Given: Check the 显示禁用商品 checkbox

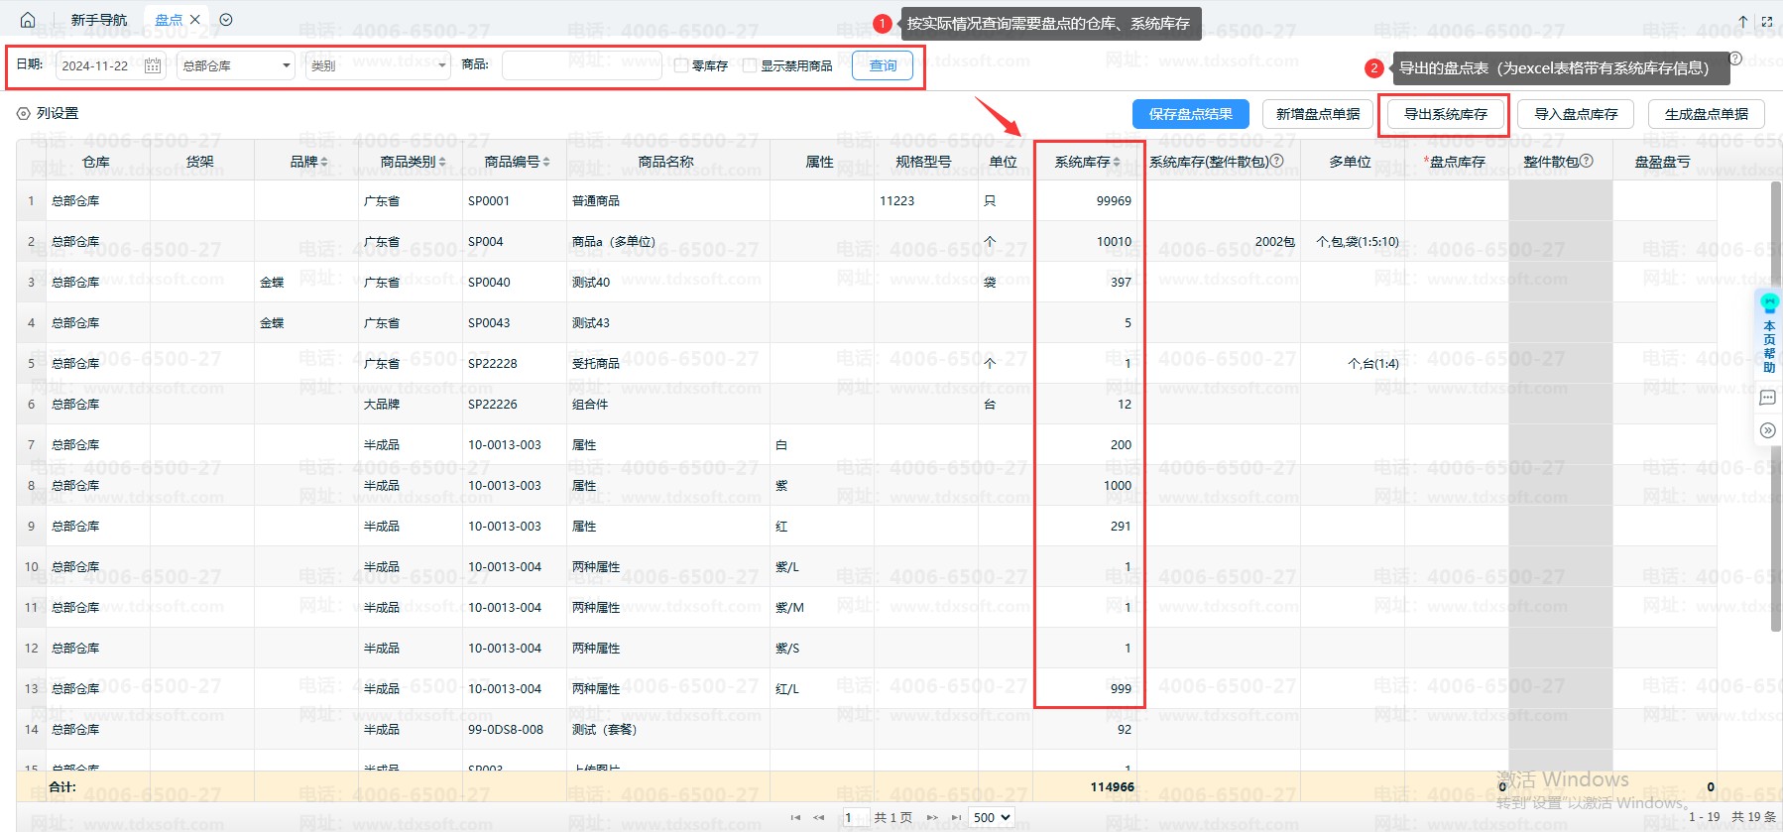Looking at the screenshot, I should (750, 65).
